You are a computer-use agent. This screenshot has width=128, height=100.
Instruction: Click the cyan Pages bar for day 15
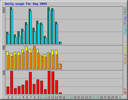(61, 43)
